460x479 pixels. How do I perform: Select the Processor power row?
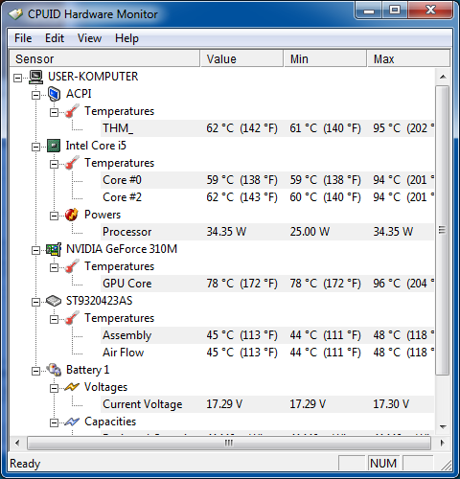(x=267, y=232)
